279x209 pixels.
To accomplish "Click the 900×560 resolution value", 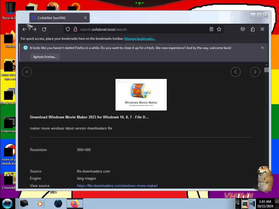I will [84, 150].
